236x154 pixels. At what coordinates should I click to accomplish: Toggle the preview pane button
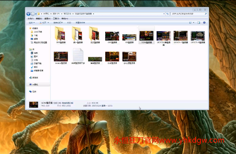[x=199, y=23]
